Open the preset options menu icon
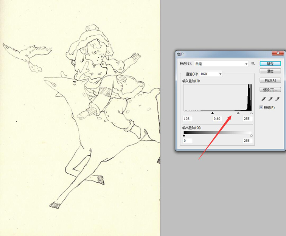This screenshot has width=286, height=236. (x=253, y=64)
